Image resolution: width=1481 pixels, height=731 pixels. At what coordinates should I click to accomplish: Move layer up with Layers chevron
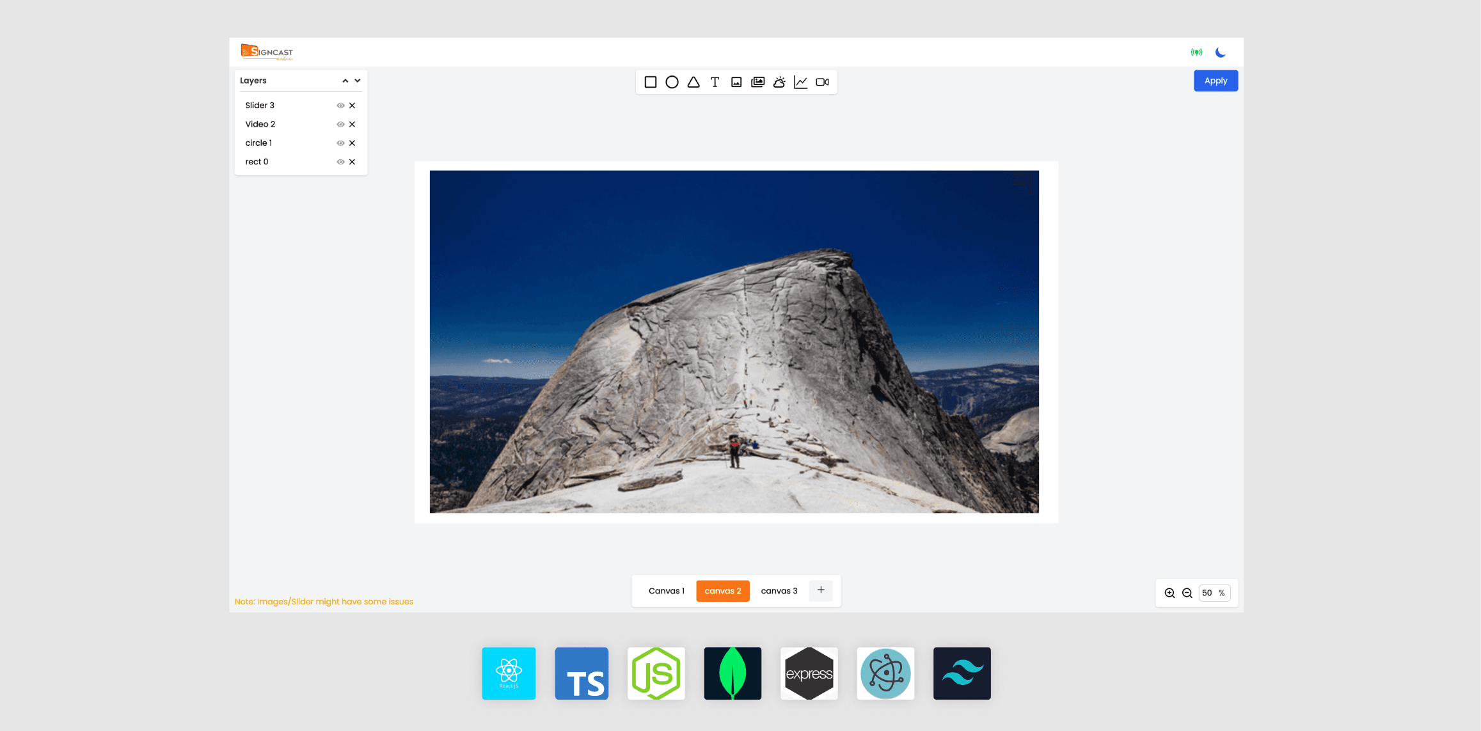(345, 81)
